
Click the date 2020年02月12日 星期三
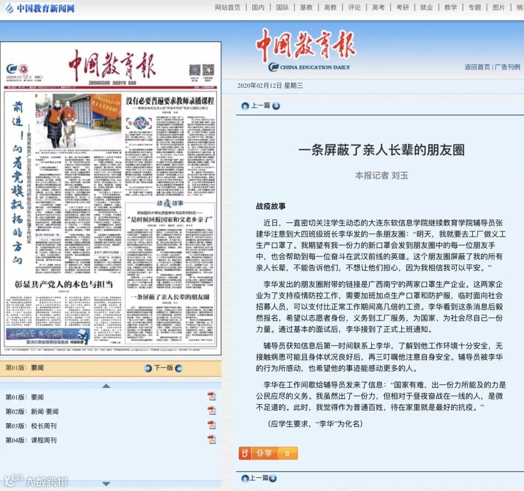(x=270, y=85)
